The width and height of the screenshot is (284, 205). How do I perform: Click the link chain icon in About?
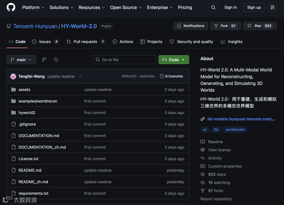[x=203, y=119]
